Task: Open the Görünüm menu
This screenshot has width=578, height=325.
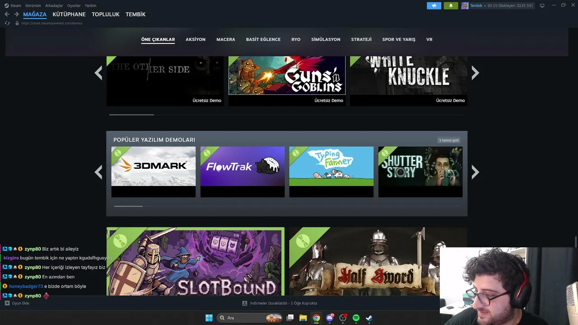Action: pos(33,6)
